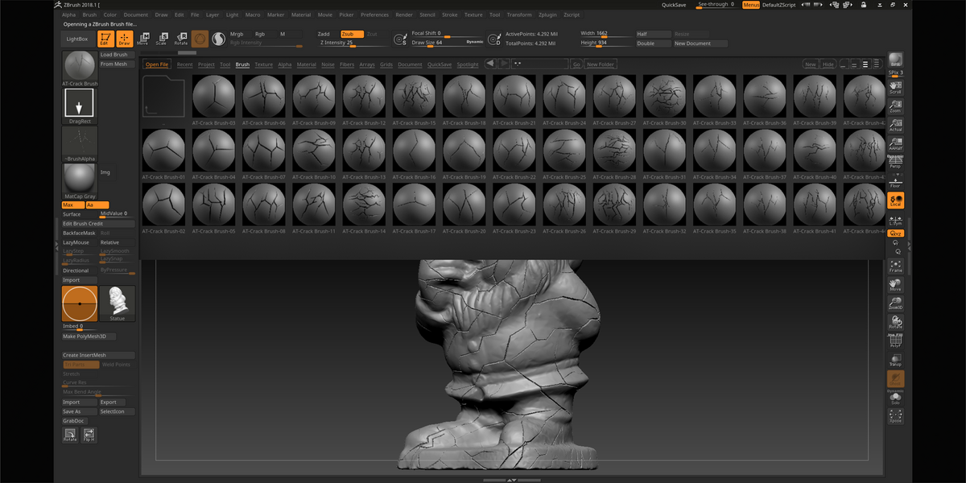The width and height of the screenshot is (966, 483).
Task: Toggle BackfaceMask option
Action: pos(80,233)
